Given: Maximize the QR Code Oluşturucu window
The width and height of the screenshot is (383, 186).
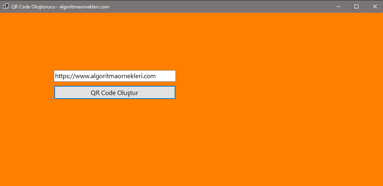Looking at the screenshot, I should point(357,6).
